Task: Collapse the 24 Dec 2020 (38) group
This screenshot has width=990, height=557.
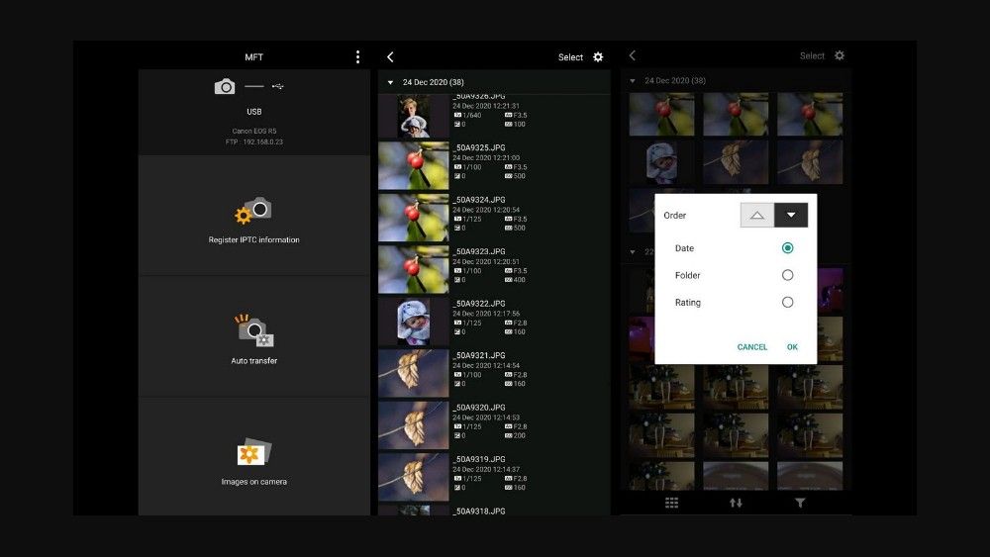Action: coord(391,82)
